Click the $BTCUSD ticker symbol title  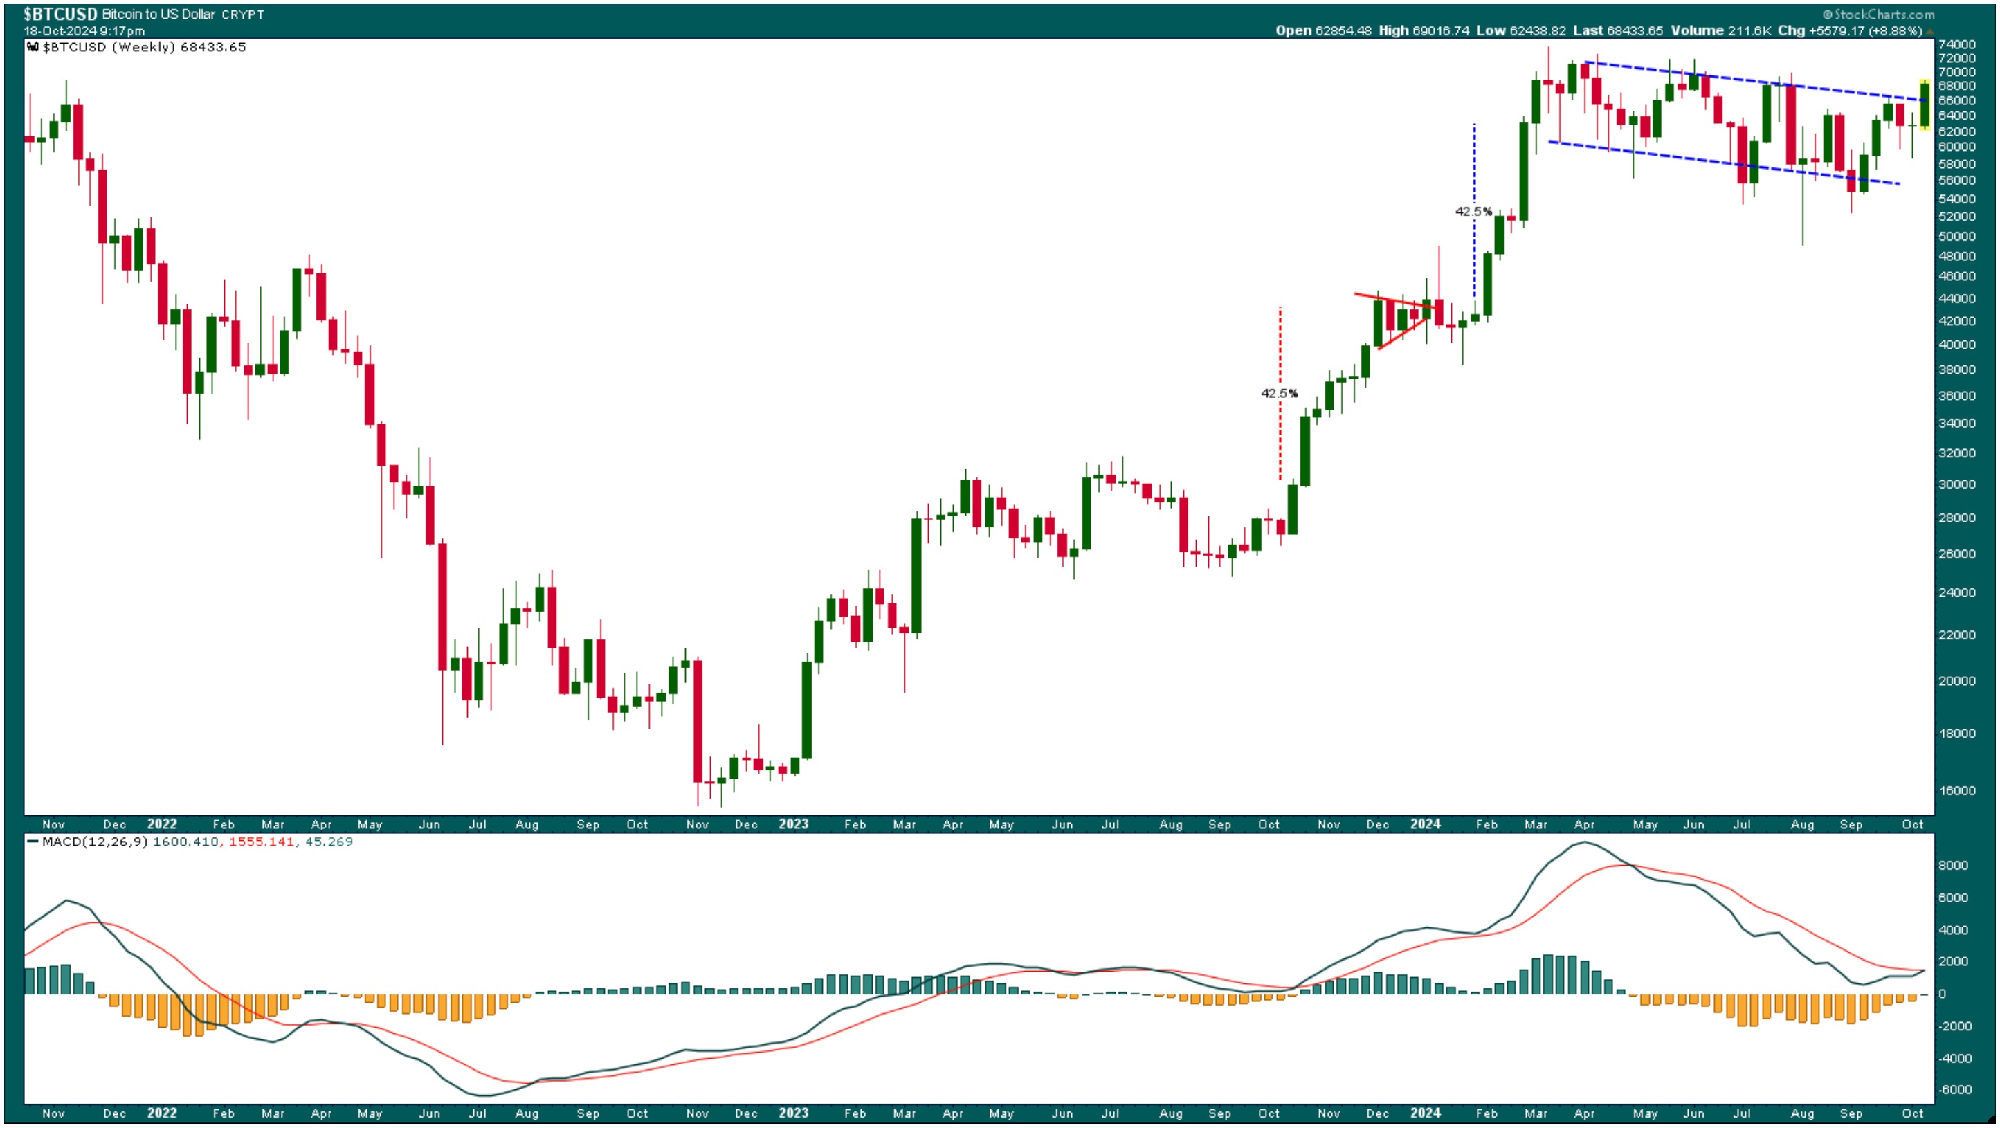60,14
